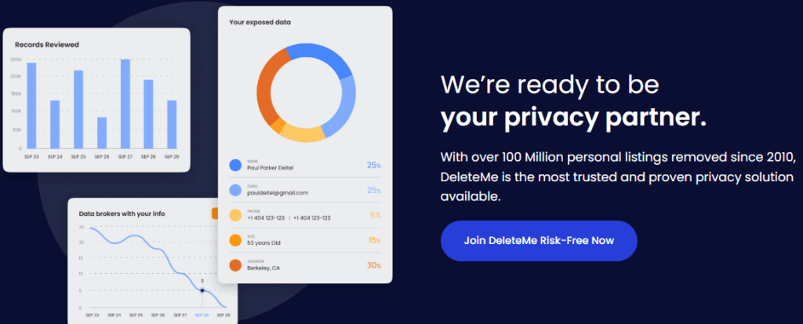
Task: Click the yellow Phone circle icon
Action: tap(235, 215)
